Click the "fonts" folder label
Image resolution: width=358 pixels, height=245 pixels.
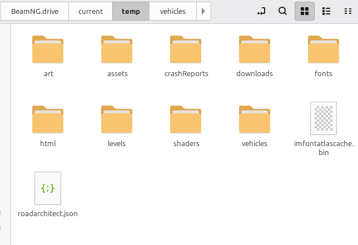324,74
